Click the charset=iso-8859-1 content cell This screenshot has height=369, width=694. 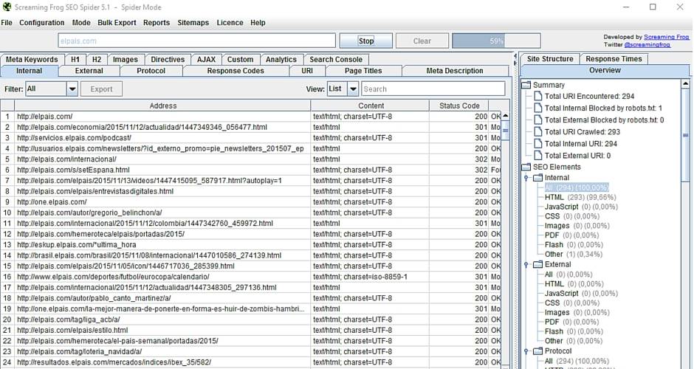click(x=370, y=277)
